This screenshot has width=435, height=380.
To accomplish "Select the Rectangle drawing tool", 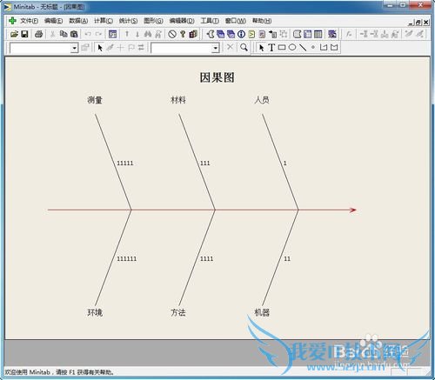I will pyautogui.click(x=282, y=47).
